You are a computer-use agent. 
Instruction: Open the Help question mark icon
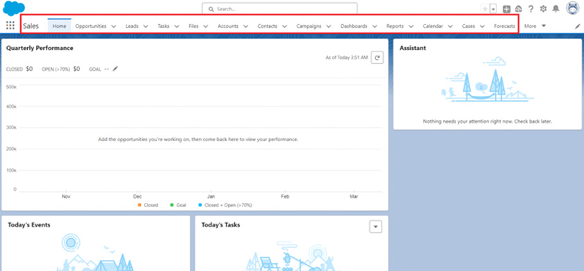tap(531, 9)
